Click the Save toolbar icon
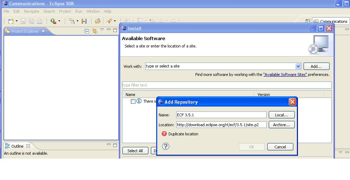Image resolution: width=350 pixels, height=180 pixels. (x=23, y=21)
